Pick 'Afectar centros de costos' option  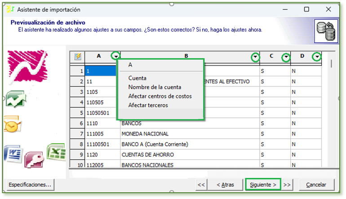pos(160,96)
